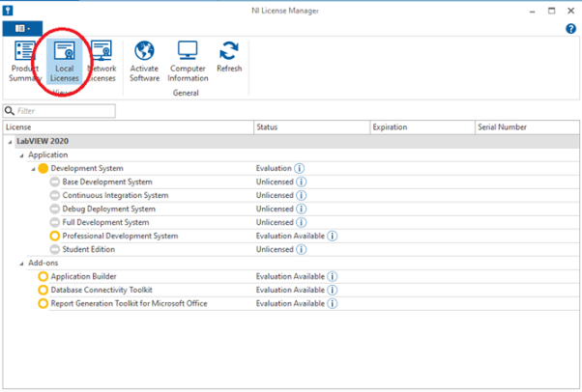
Task: Click yellow ring icon for Professional Development System
Action: click(54, 236)
